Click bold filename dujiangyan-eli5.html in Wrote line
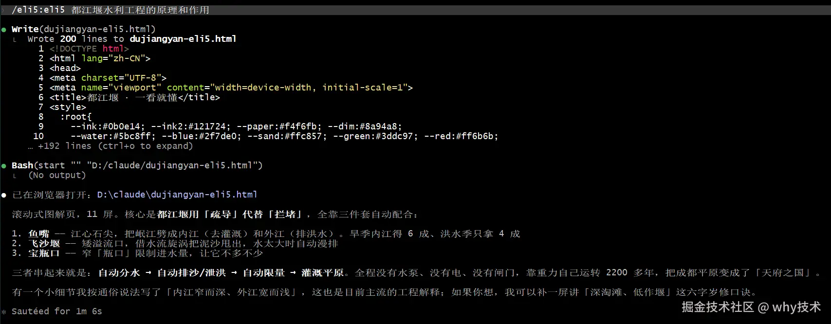831x324 pixels. pyautogui.click(x=183, y=39)
